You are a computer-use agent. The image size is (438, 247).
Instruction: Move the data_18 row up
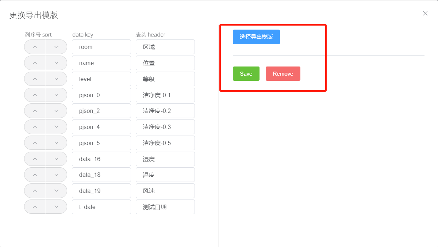coord(35,175)
